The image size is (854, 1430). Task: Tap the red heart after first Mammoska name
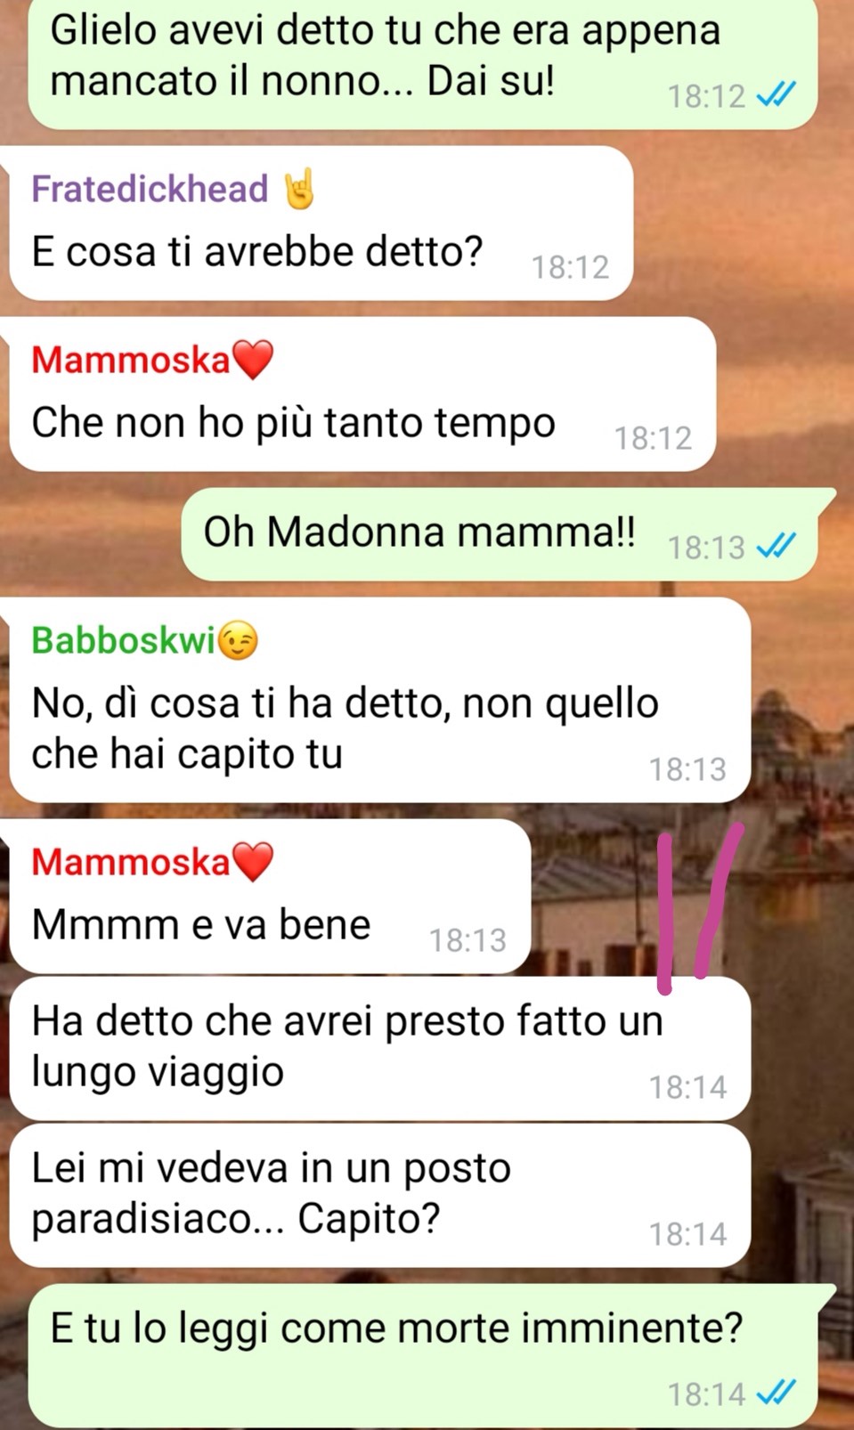coord(252,360)
